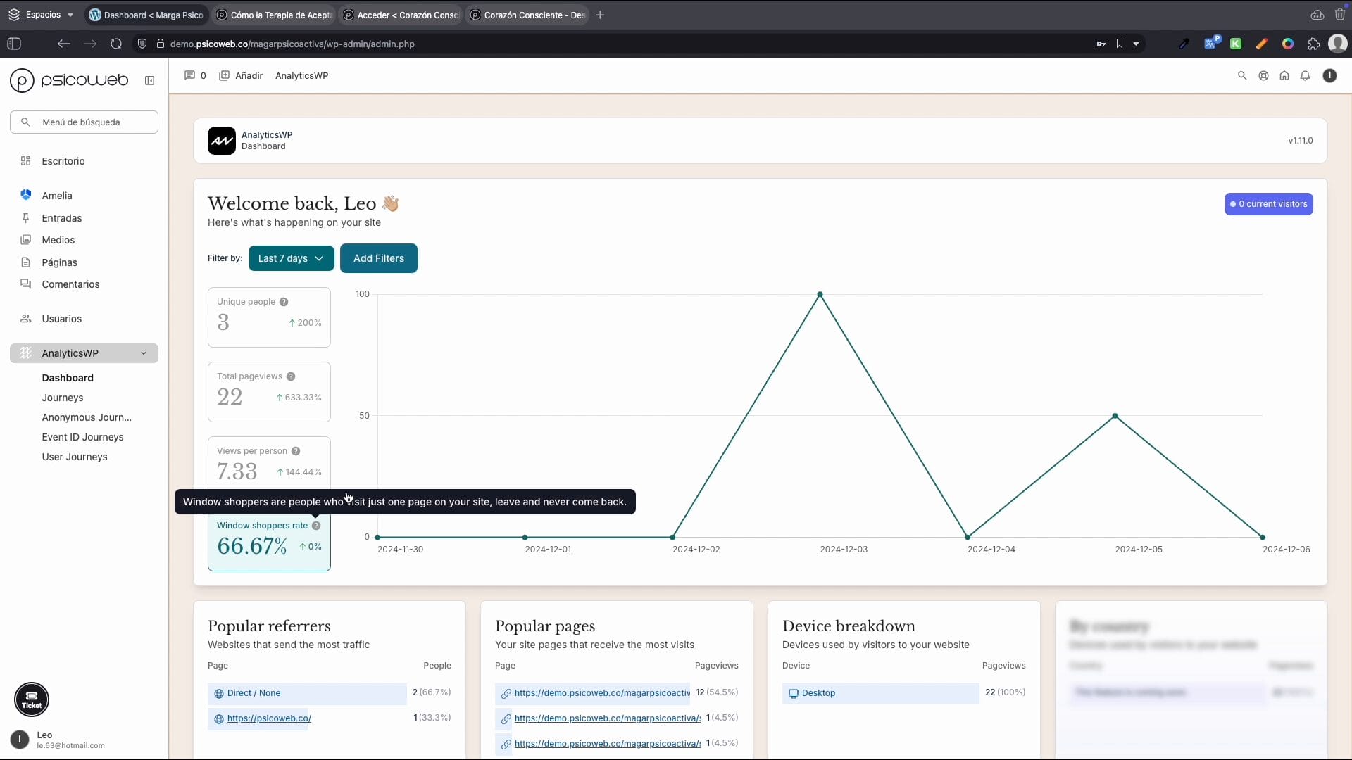Click the Total pageviews help icon
Image resolution: width=1352 pixels, height=760 pixels.
coord(291,376)
